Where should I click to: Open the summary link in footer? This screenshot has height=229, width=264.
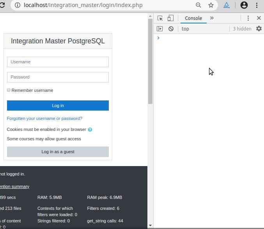click(x=15, y=186)
